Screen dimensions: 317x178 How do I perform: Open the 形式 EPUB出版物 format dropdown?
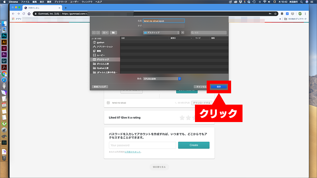tap(162, 79)
